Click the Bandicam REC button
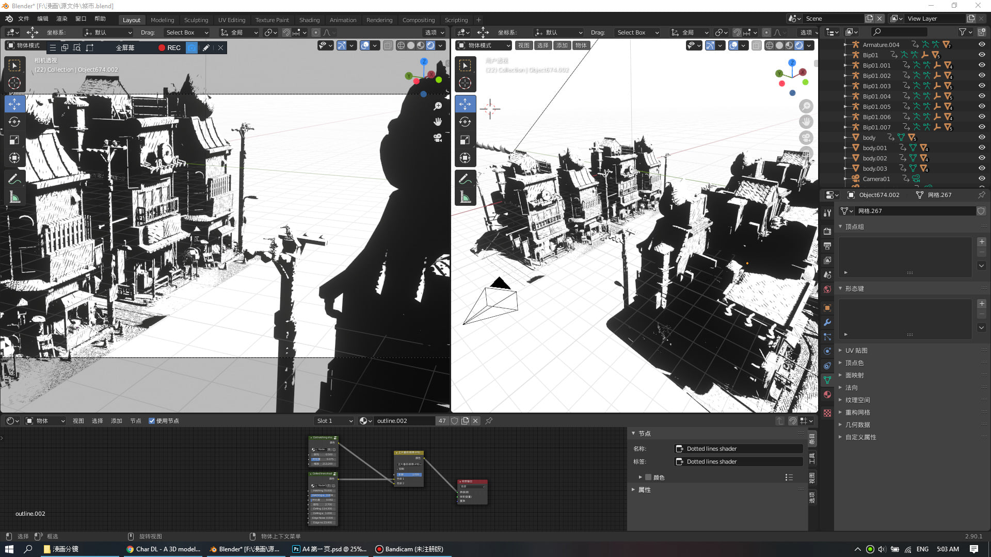The width and height of the screenshot is (991, 557). click(x=169, y=47)
